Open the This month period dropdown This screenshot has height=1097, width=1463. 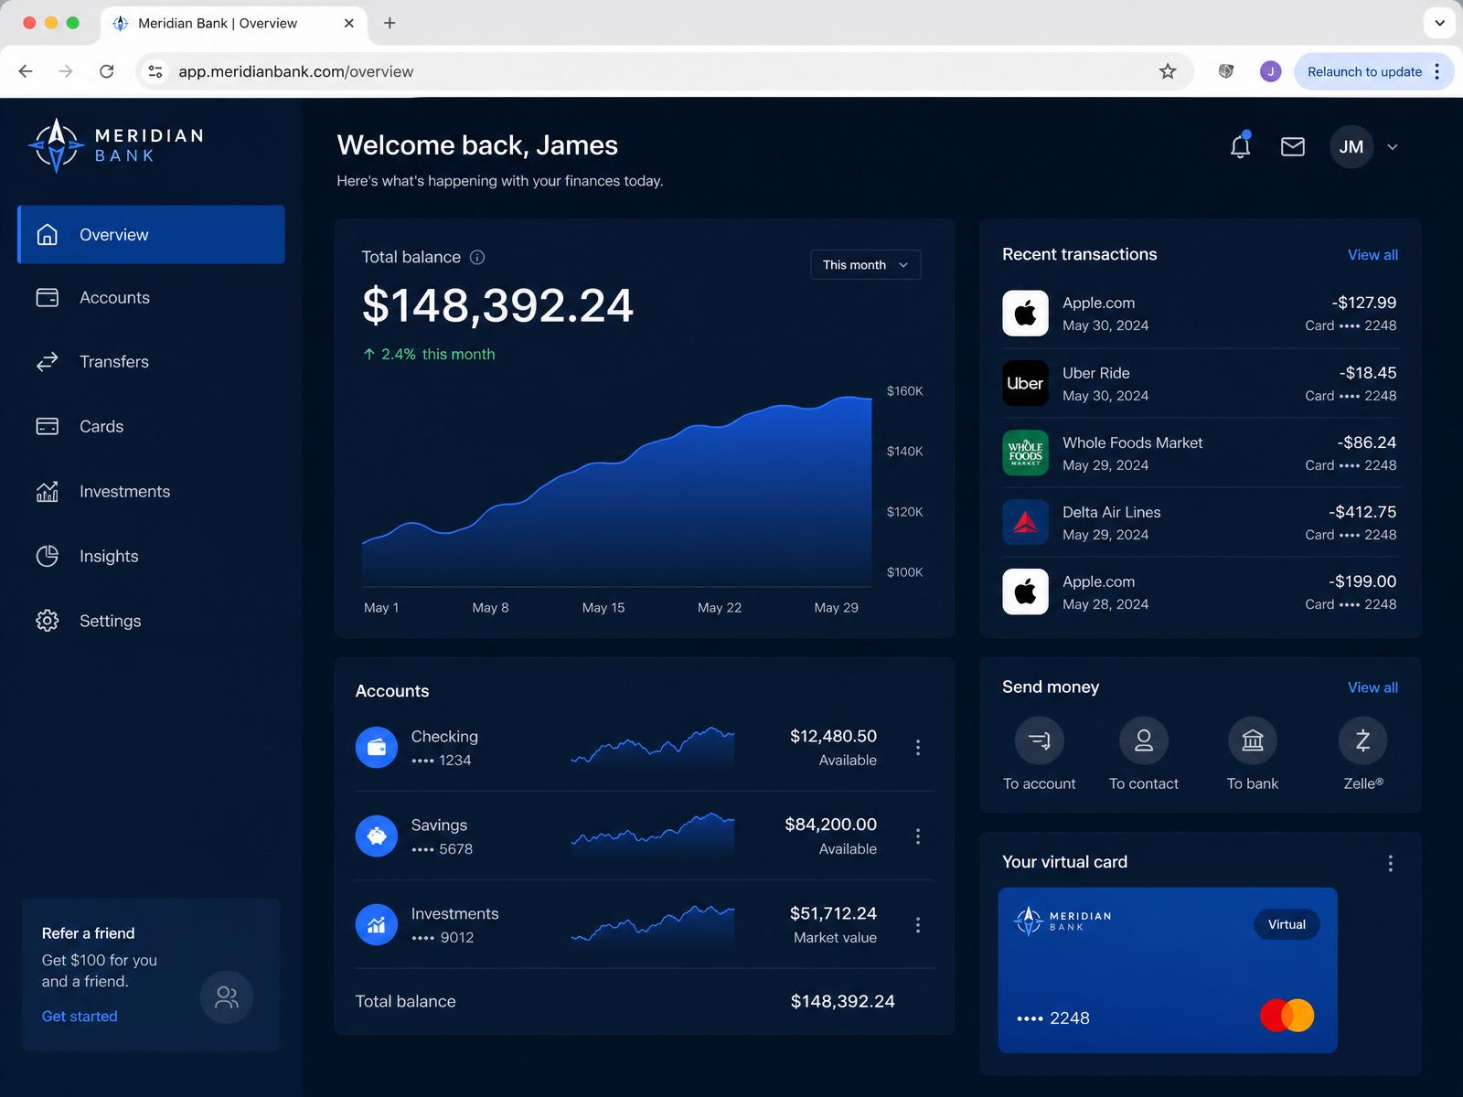(x=865, y=265)
